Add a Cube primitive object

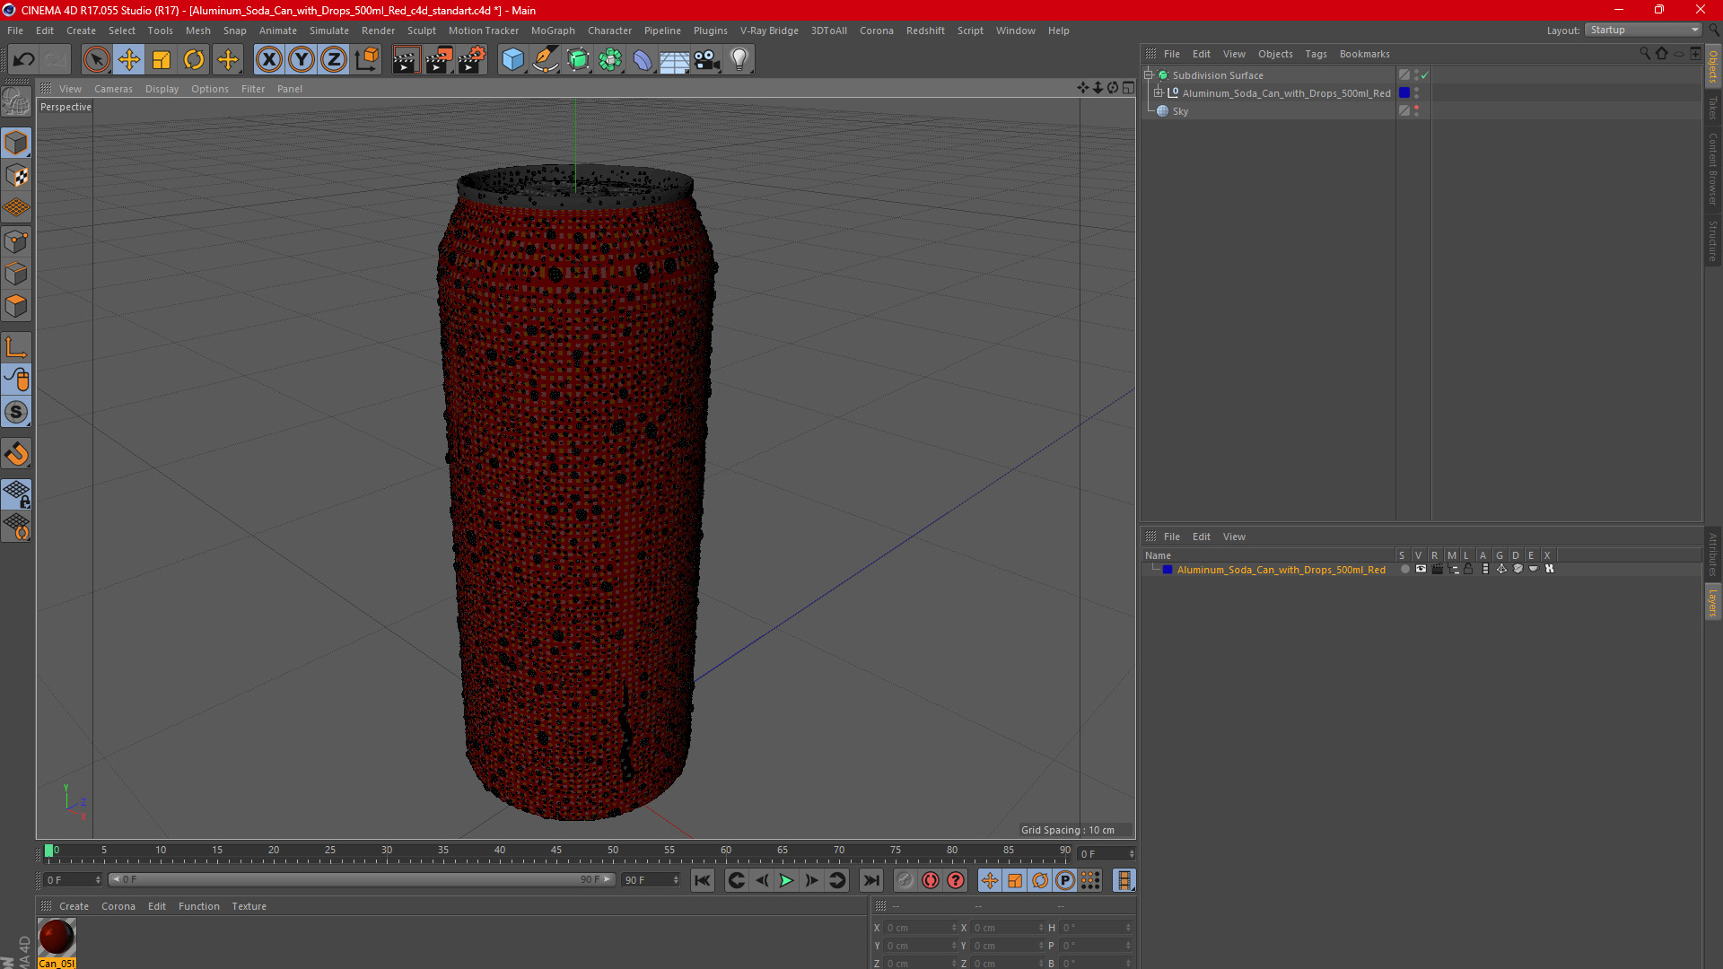pyautogui.click(x=512, y=59)
